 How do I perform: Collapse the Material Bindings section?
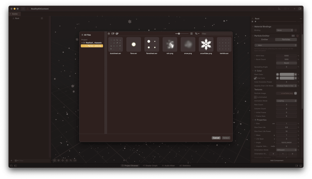tap(253, 26)
